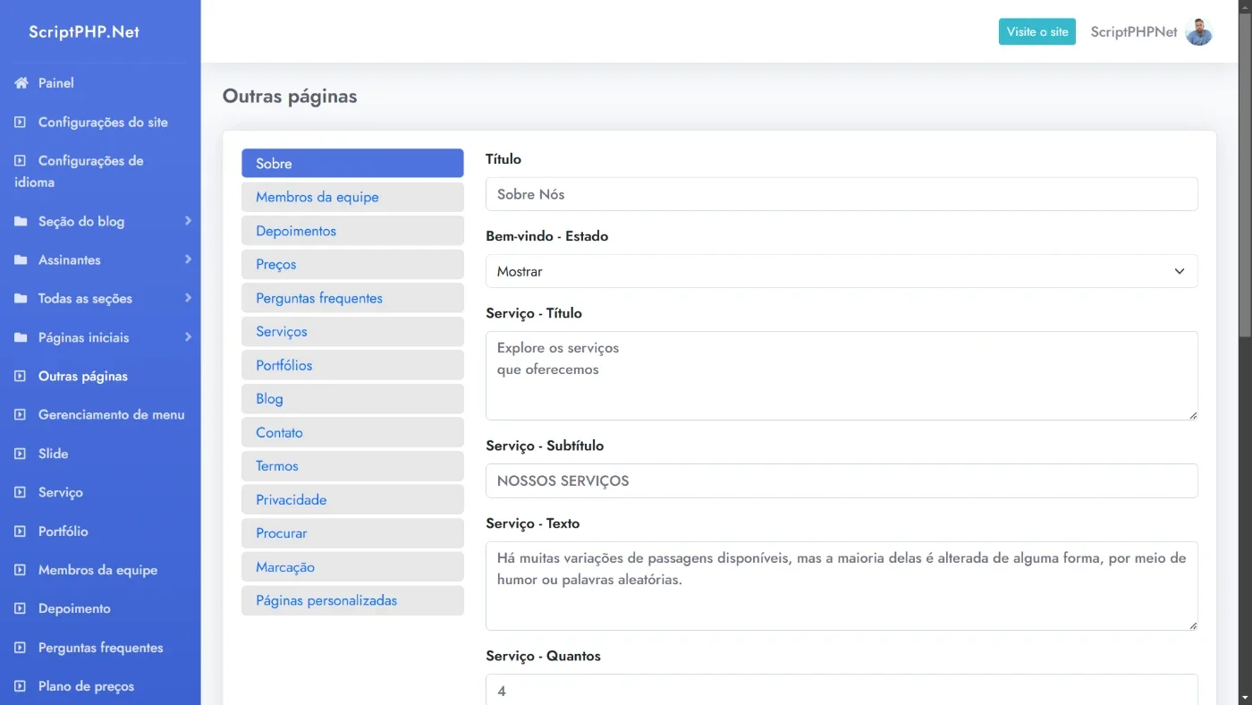Expand the Seção do blog chevron
The width and height of the screenshot is (1252, 705).
tap(188, 220)
